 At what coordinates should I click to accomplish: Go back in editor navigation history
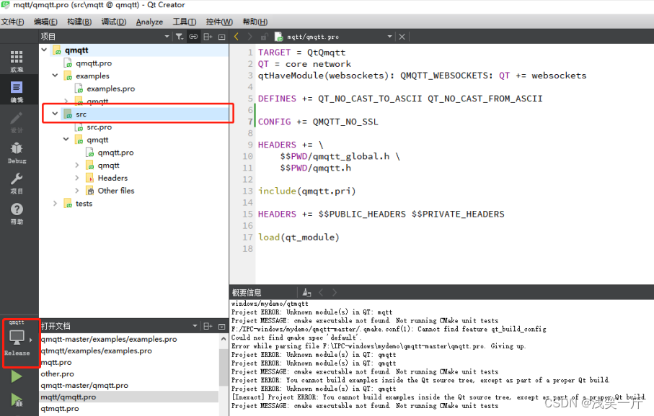(237, 37)
